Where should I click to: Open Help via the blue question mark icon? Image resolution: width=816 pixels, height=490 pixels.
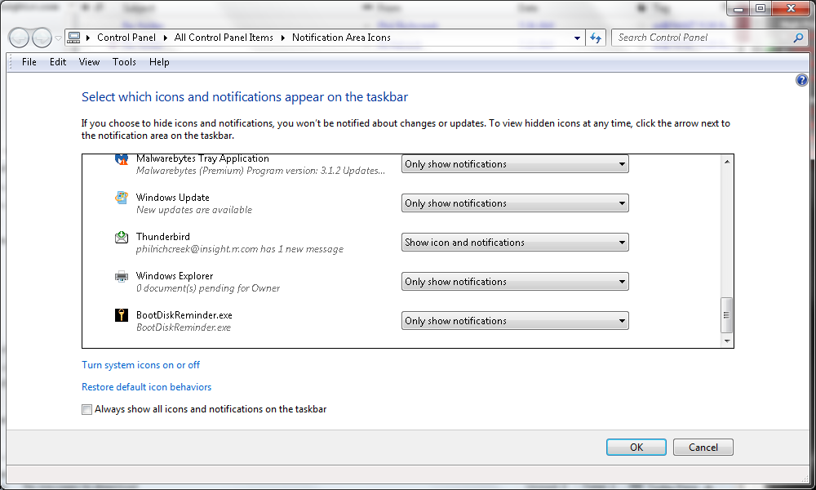click(x=801, y=81)
